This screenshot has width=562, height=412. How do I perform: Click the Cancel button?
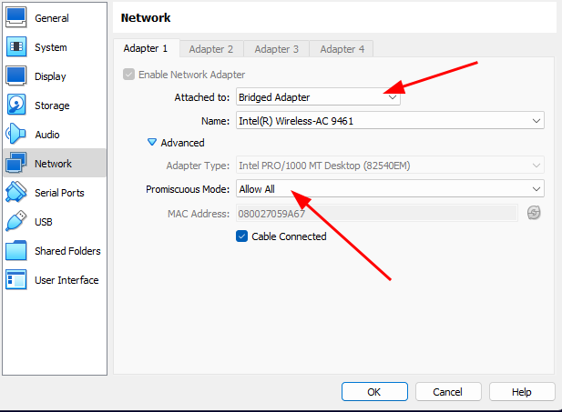pos(448,392)
